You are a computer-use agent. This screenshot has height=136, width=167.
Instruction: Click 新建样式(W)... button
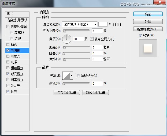pyautogui.click(x=148, y=29)
